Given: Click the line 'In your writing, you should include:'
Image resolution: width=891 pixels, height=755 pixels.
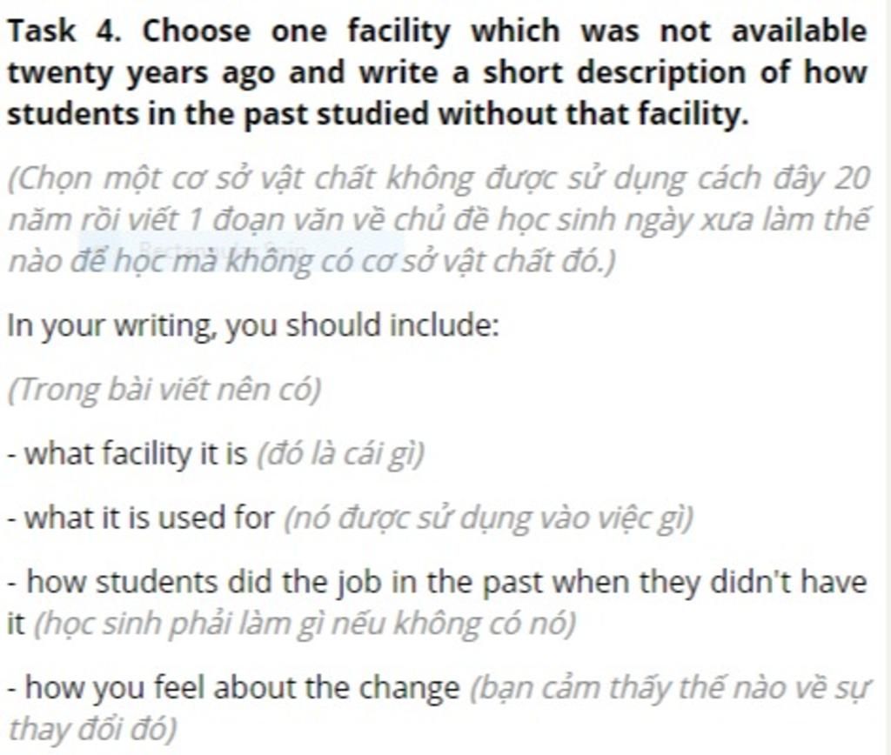Looking at the screenshot, I should tap(253, 326).
